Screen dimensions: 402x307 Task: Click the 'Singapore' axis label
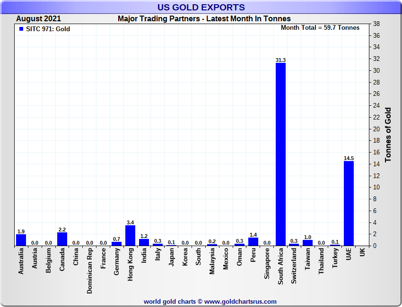tap(267, 264)
